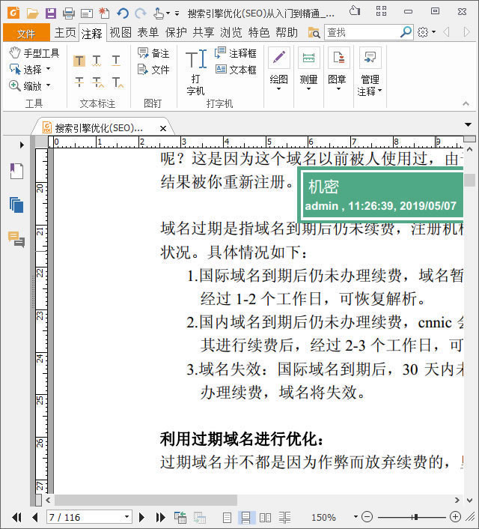Attach a 文件 file pin
The height and width of the screenshot is (529, 479).
(x=153, y=70)
